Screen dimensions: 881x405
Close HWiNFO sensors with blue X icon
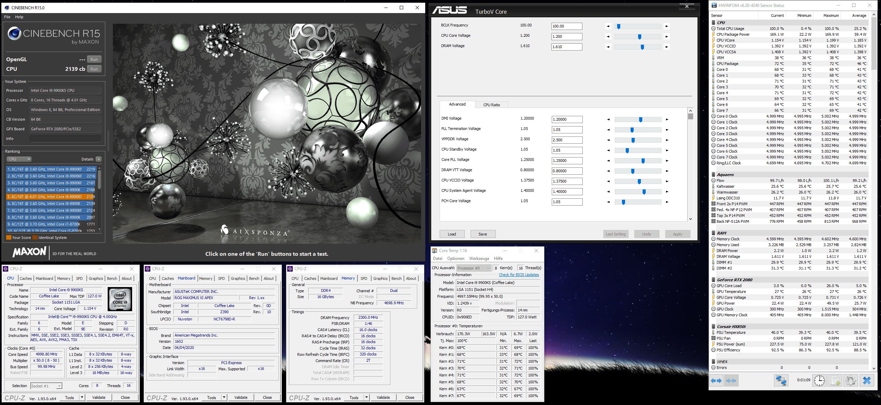coord(867,381)
